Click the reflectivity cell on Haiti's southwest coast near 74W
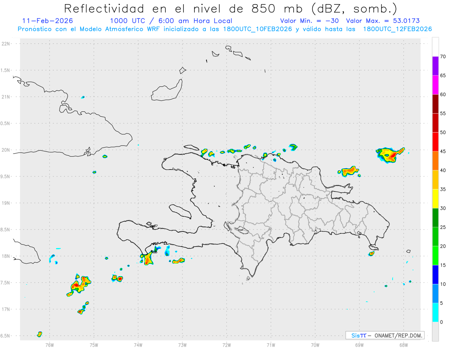The image size is (453, 350). (x=146, y=259)
